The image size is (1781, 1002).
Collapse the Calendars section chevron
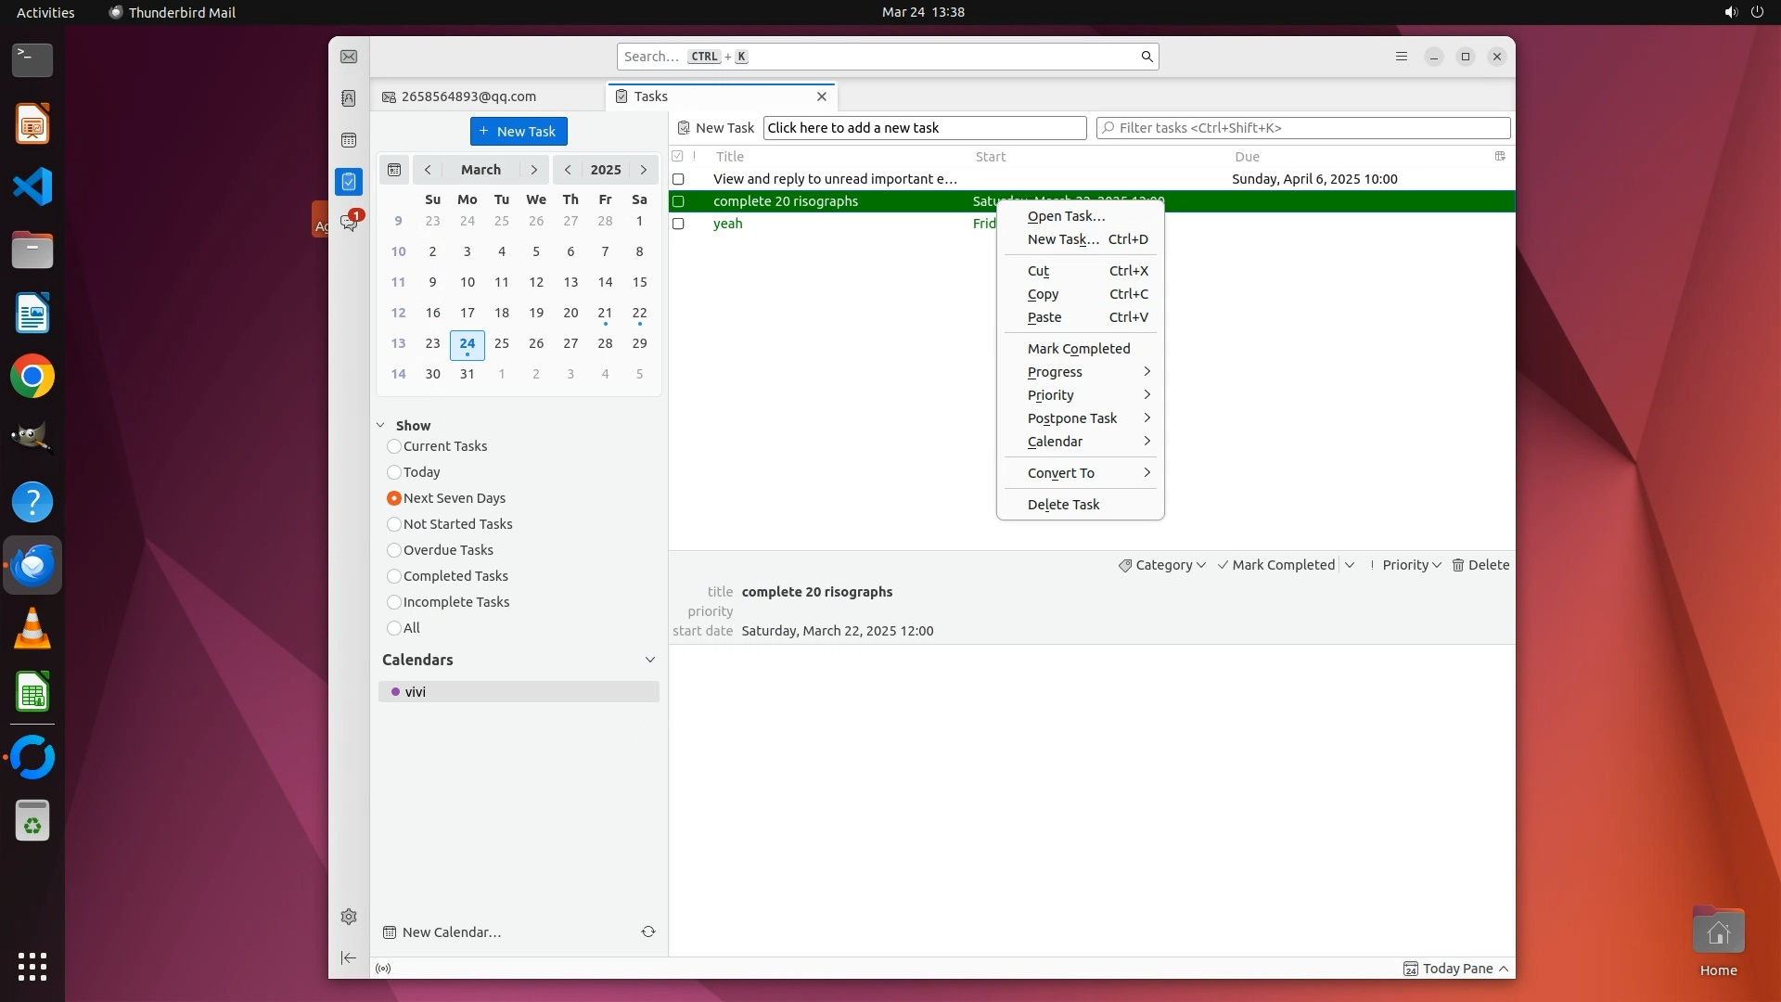[650, 660]
